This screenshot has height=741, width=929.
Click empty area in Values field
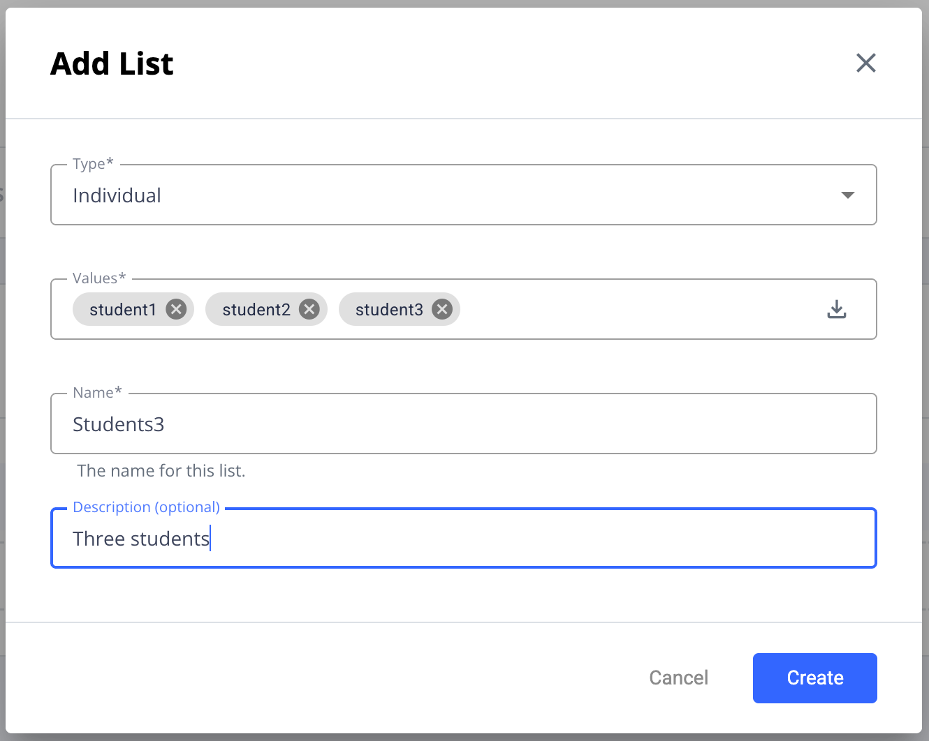click(x=629, y=309)
